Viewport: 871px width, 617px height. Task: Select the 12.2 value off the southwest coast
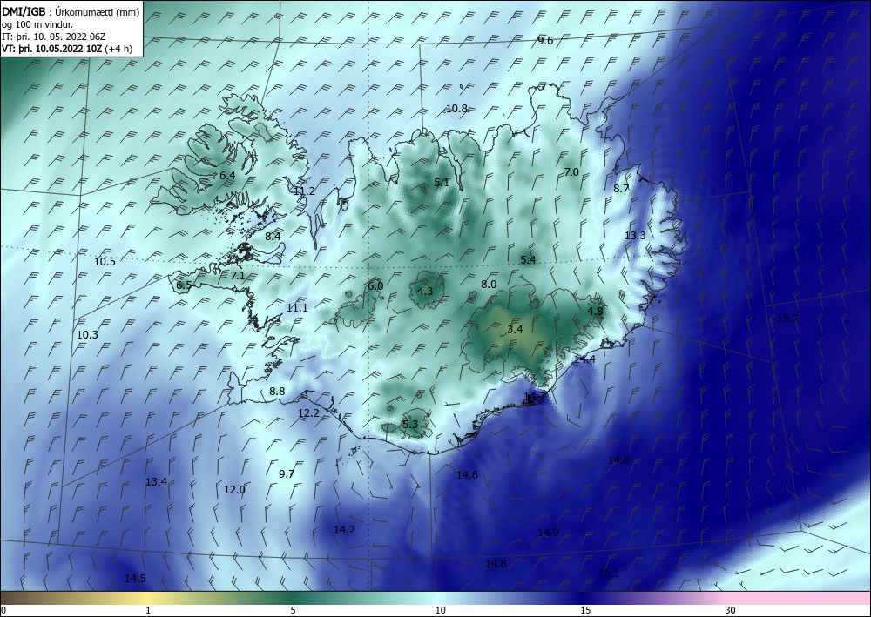pyautogui.click(x=309, y=413)
